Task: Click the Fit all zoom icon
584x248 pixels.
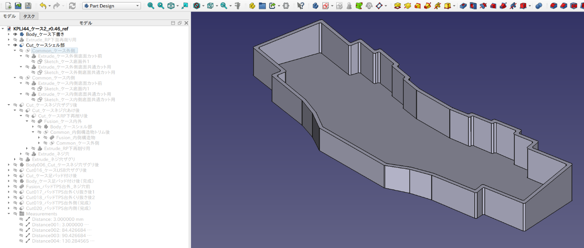Action: pos(151,6)
